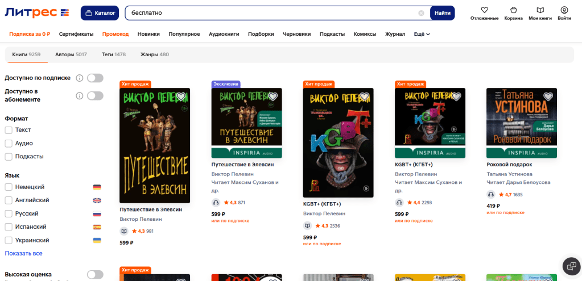Toggle the Доступно по подписке switch
Viewport: 582px width, 281px height.
tap(95, 78)
